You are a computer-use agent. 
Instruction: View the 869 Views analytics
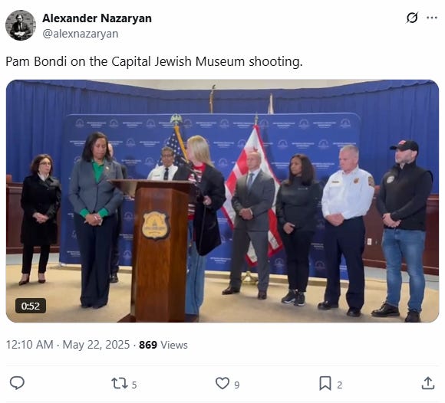[163, 345]
